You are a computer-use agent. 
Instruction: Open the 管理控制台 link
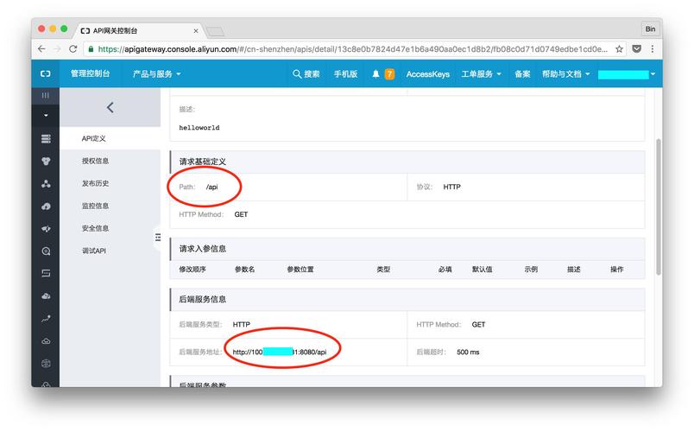[91, 73]
